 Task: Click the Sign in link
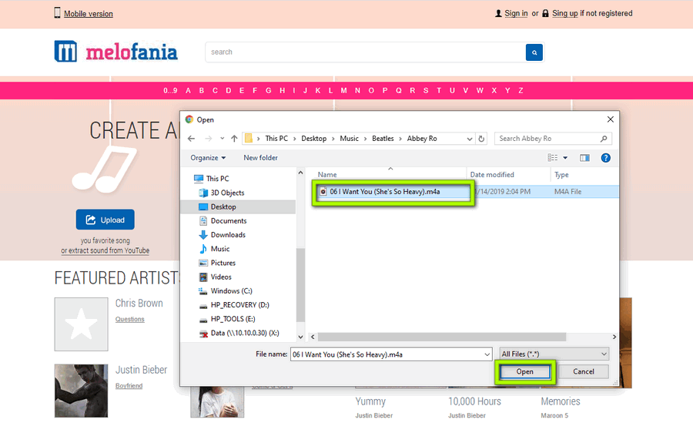click(516, 13)
